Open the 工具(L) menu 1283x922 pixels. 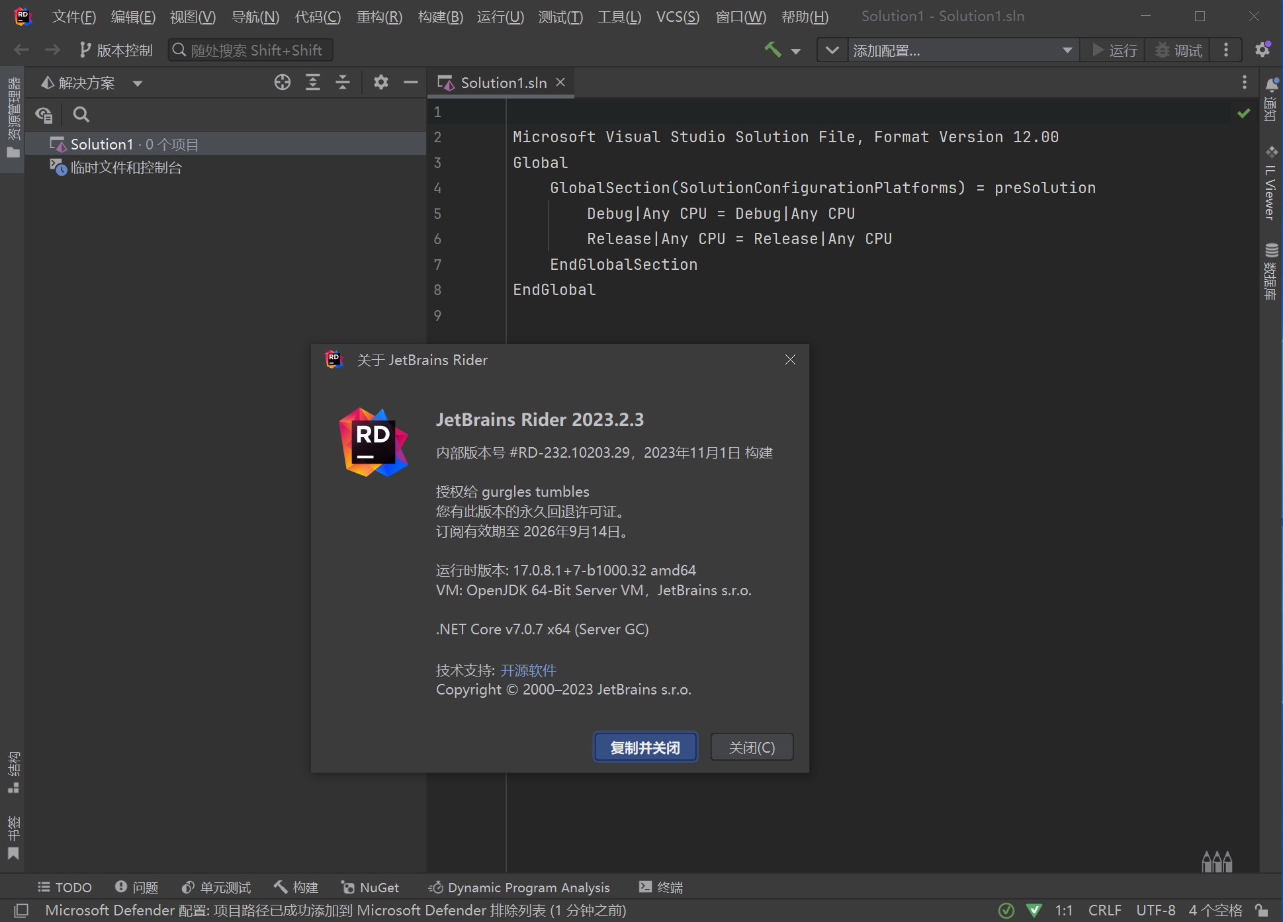(619, 17)
